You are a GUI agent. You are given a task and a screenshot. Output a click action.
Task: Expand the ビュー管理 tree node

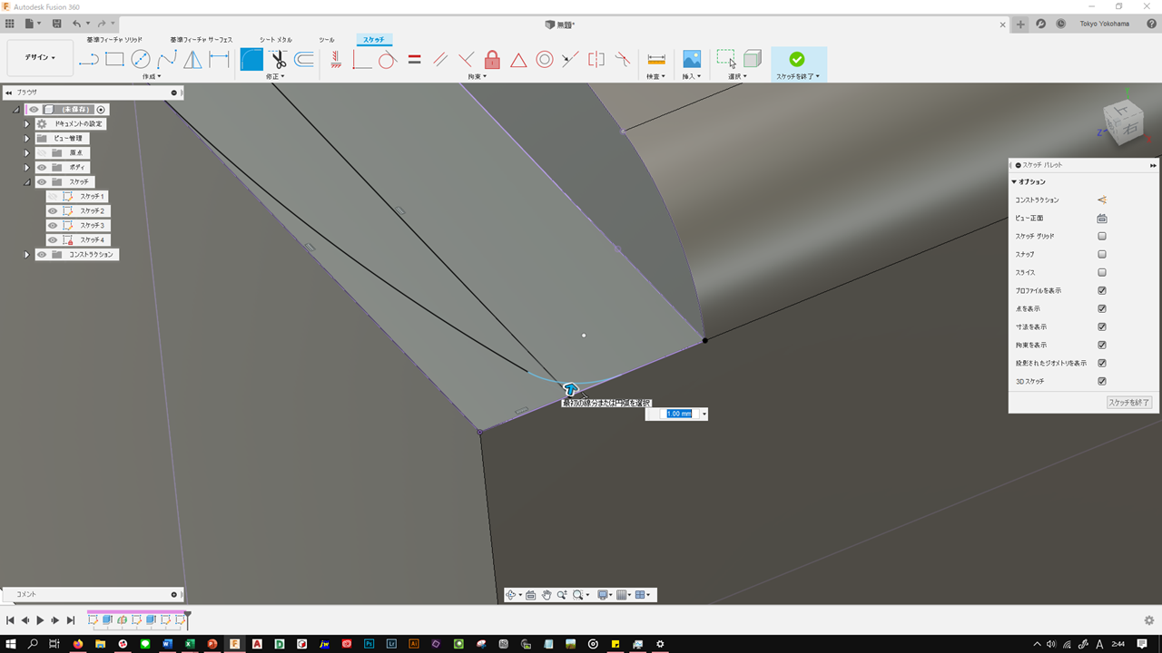(27, 139)
